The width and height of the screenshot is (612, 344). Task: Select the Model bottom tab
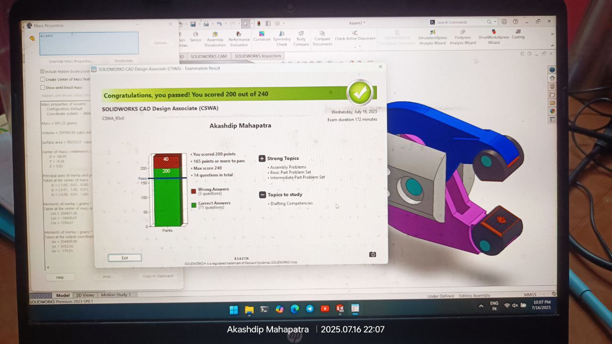(63, 295)
